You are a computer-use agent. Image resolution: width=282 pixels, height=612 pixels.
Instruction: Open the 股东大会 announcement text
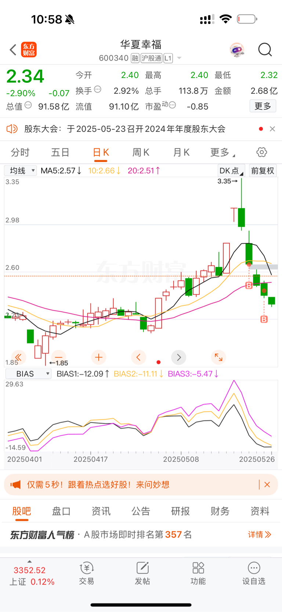point(125,129)
